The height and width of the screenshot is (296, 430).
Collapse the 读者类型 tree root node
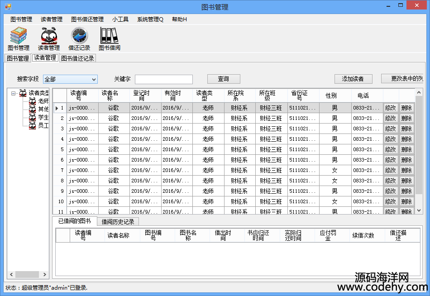click(x=14, y=93)
